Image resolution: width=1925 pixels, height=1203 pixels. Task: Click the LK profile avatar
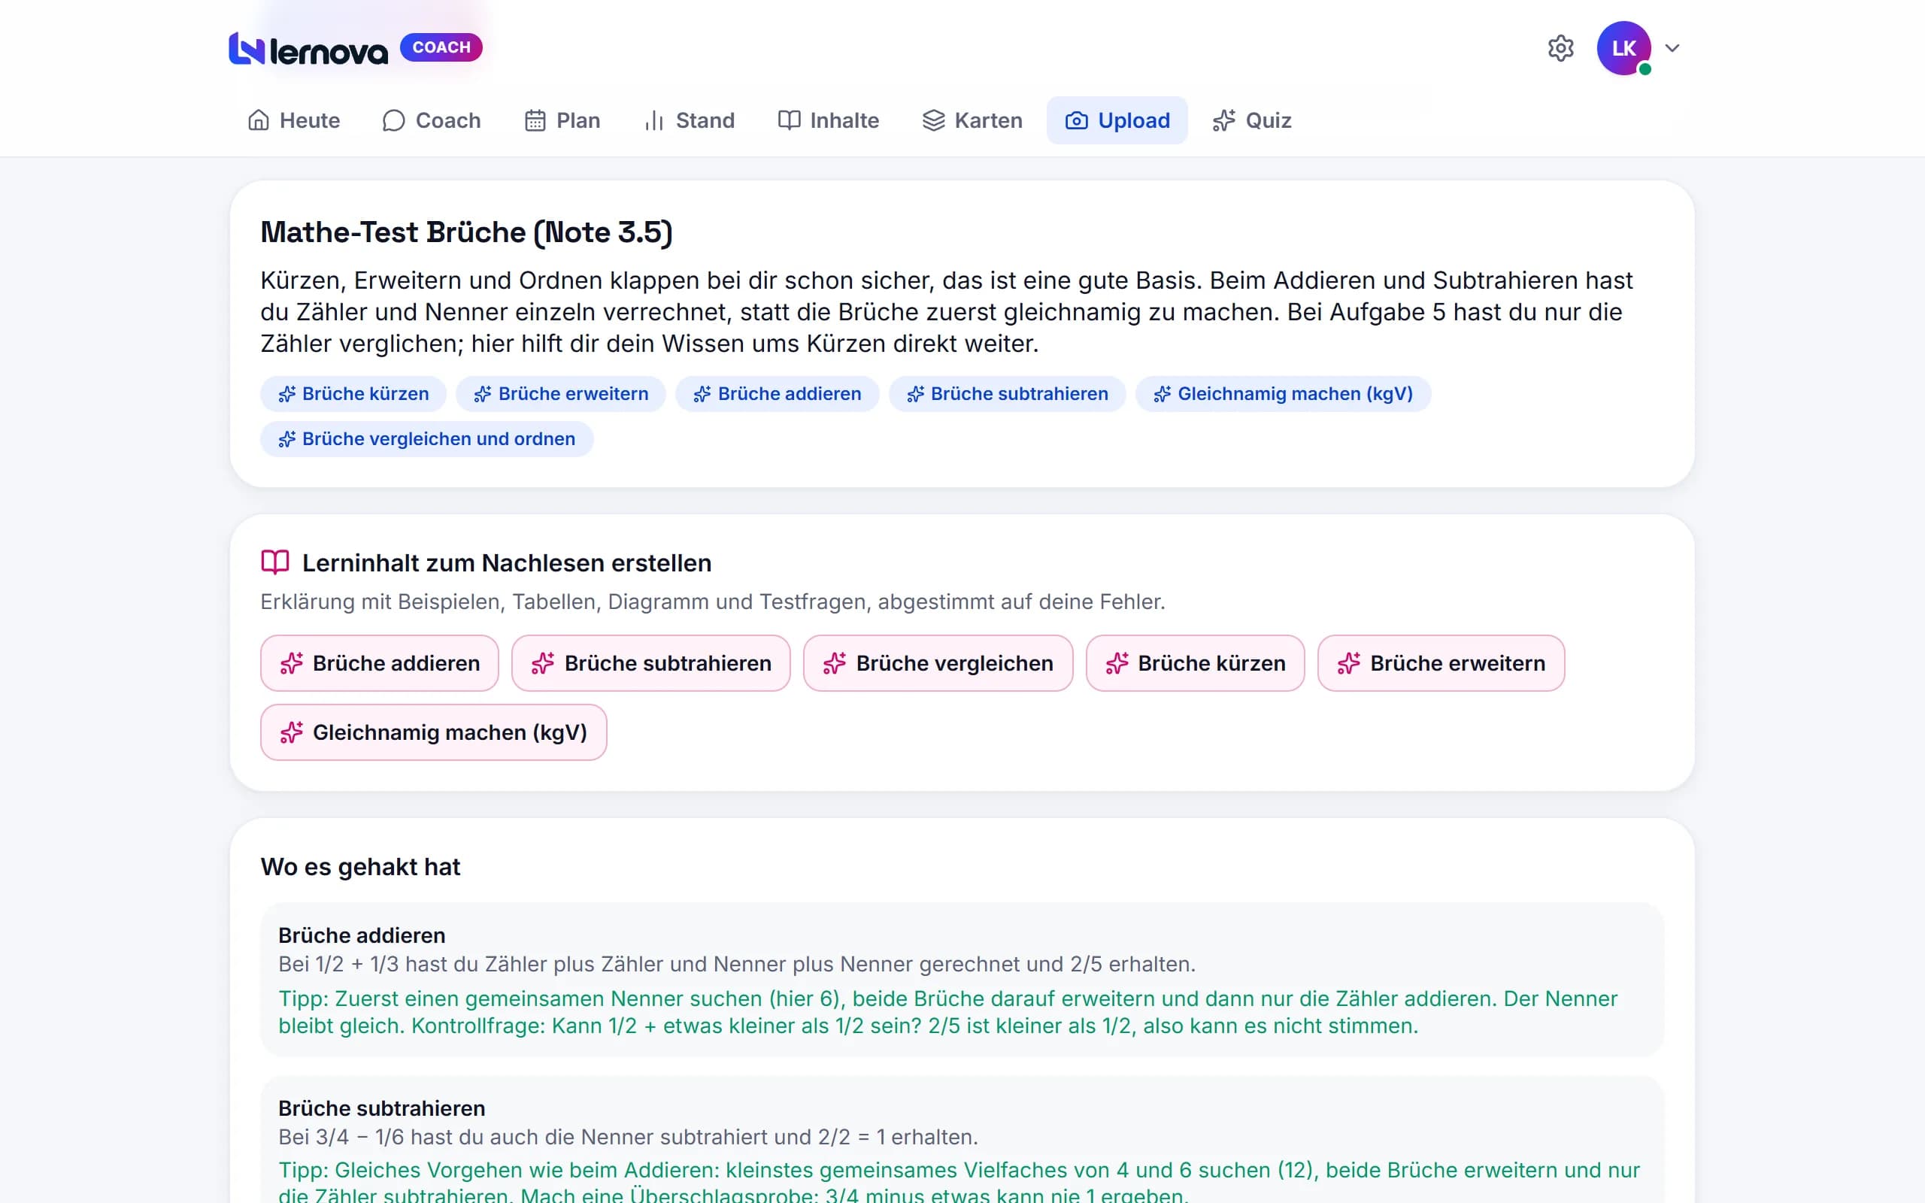point(1623,47)
